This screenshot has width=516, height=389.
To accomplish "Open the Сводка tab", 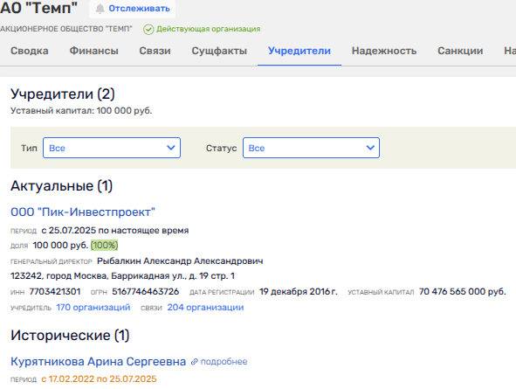I will click(30, 51).
